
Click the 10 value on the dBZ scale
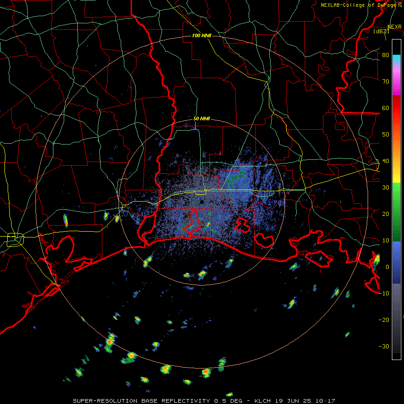(x=386, y=241)
